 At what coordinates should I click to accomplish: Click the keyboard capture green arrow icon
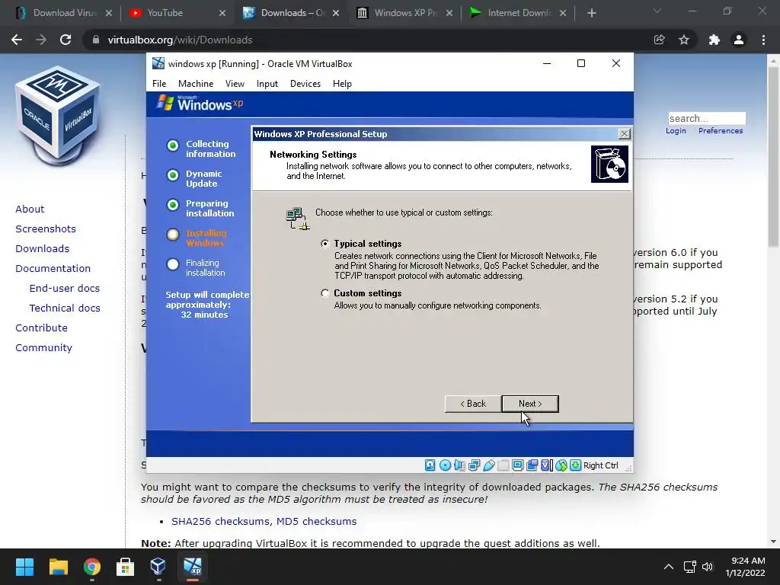[576, 465]
